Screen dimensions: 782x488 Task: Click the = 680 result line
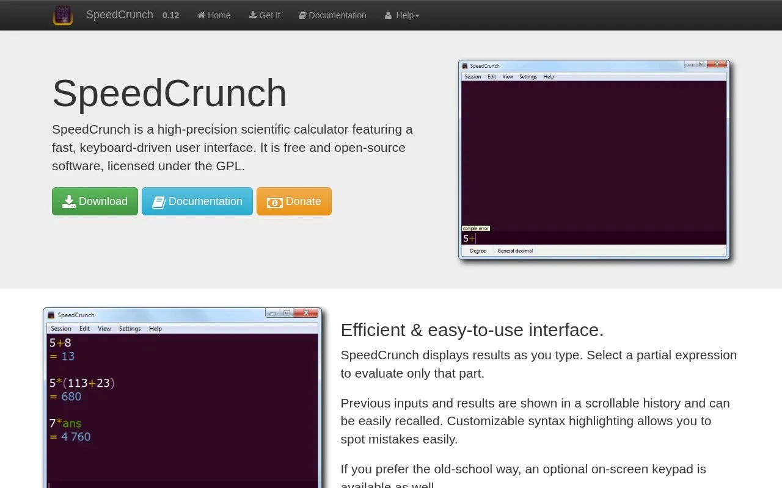pos(65,396)
